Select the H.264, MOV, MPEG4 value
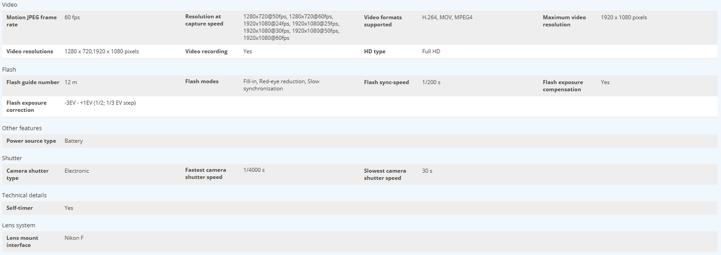This screenshot has height=255, width=721. pyautogui.click(x=447, y=17)
